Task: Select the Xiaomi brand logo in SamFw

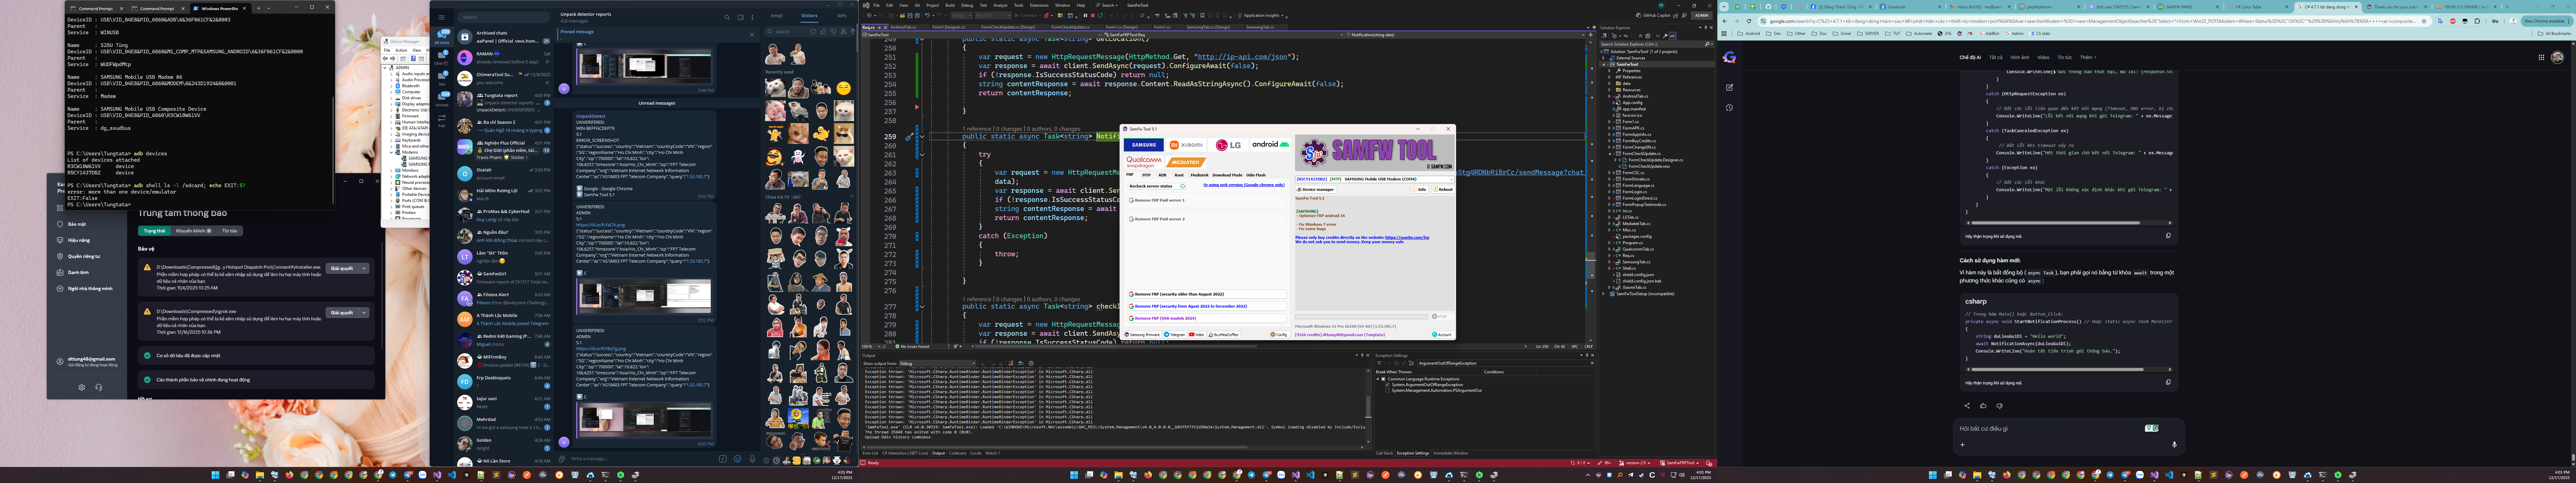Action: (x=1186, y=145)
